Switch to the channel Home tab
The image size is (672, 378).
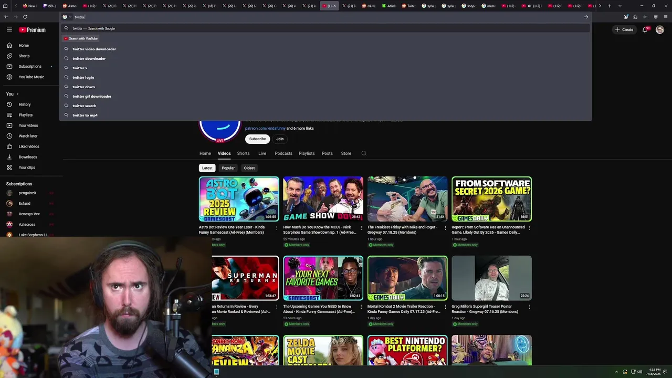205,153
